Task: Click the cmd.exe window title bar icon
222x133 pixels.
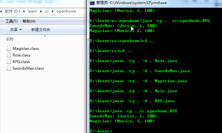Action: 92,3
